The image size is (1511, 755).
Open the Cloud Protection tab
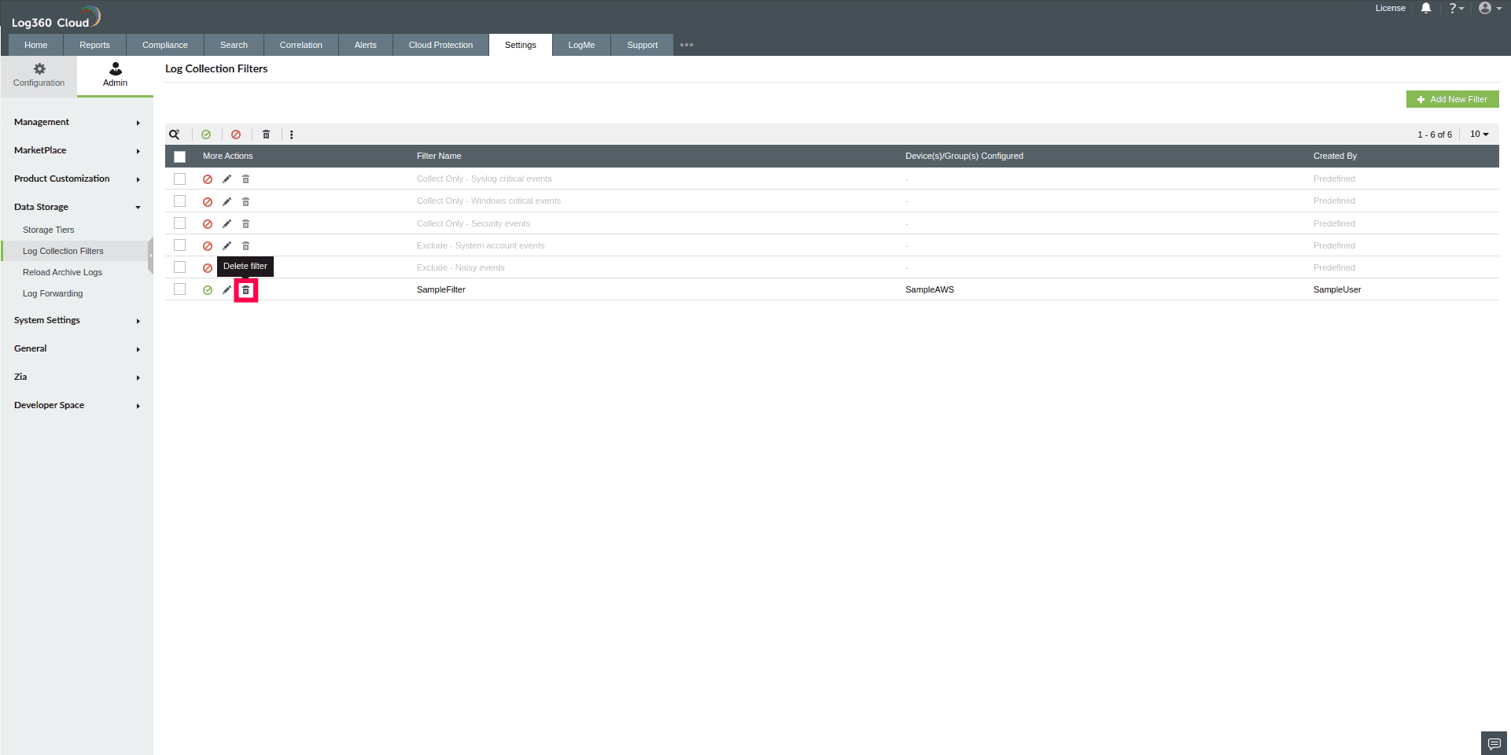(x=440, y=45)
